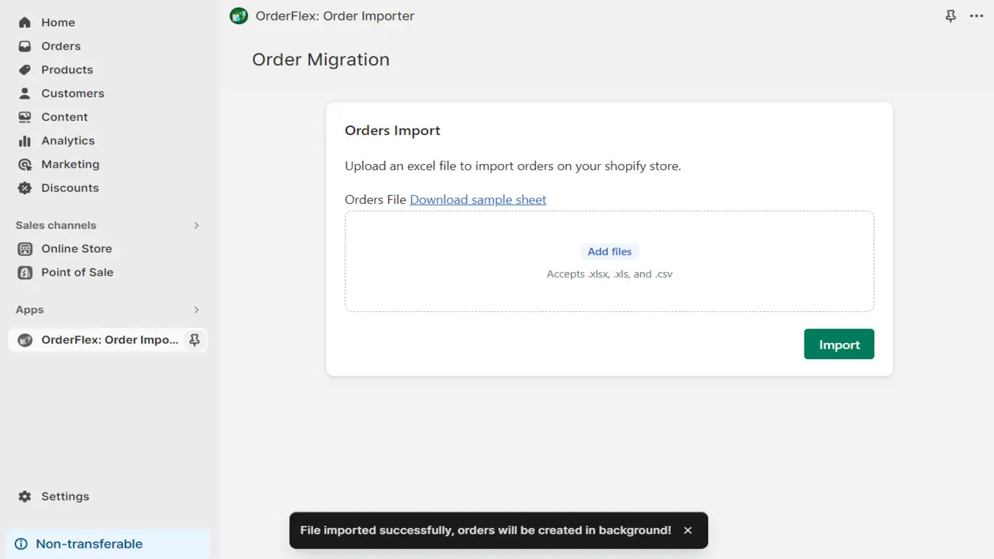Dismiss the success toast notification

tap(688, 530)
